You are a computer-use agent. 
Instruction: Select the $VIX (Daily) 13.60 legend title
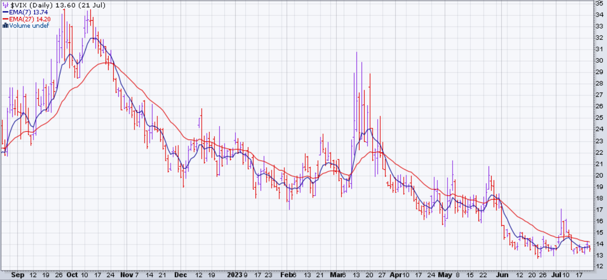point(58,5)
